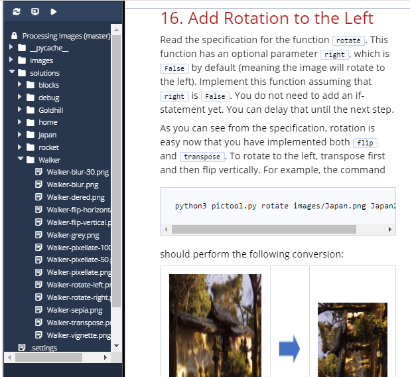The image size is (410, 377).
Task: Open the .settings file icon
Action: click(x=22, y=347)
